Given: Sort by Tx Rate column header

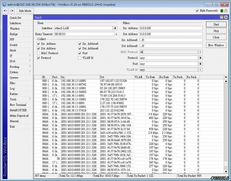Looking at the screenshot, I should click(x=152, y=77).
